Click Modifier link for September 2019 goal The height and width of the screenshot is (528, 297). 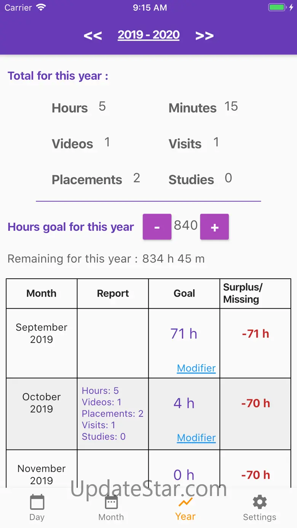pyautogui.click(x=196, y=368)
